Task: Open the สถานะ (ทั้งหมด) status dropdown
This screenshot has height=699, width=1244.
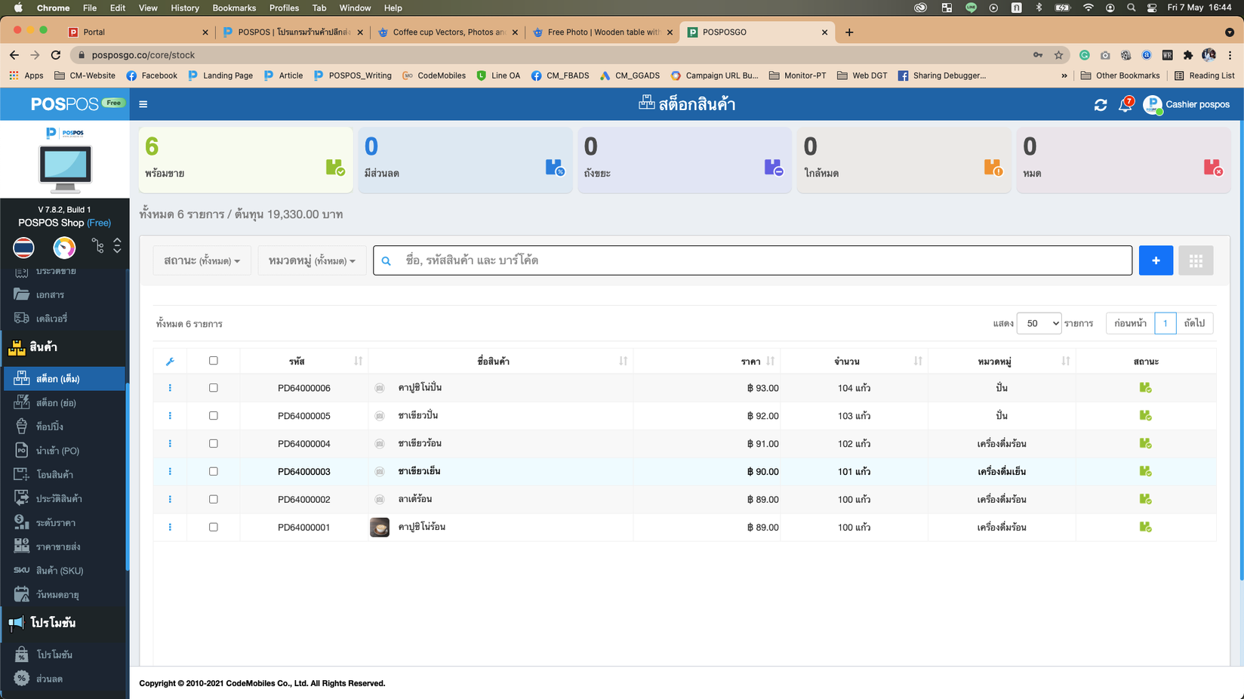Action: pyautogui.click(x=202, y=260)
